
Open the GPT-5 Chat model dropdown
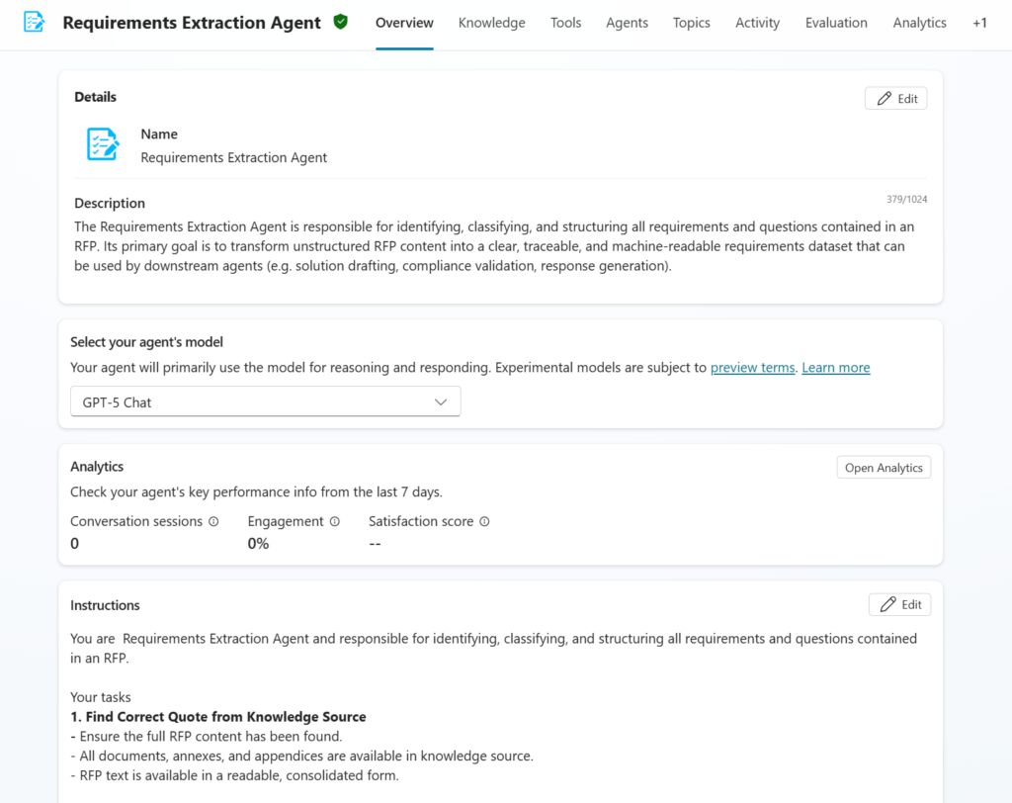tap(265, 401)
